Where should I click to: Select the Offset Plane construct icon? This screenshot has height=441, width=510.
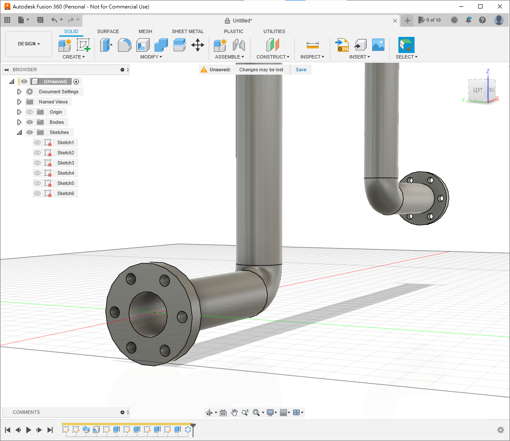(x=273, y=45)
